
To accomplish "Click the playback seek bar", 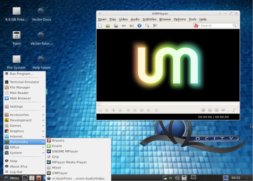I will coord(168,104).
